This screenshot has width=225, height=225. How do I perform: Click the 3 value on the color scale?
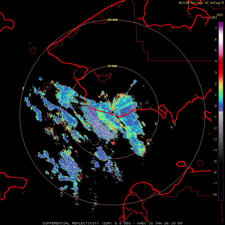216,72
